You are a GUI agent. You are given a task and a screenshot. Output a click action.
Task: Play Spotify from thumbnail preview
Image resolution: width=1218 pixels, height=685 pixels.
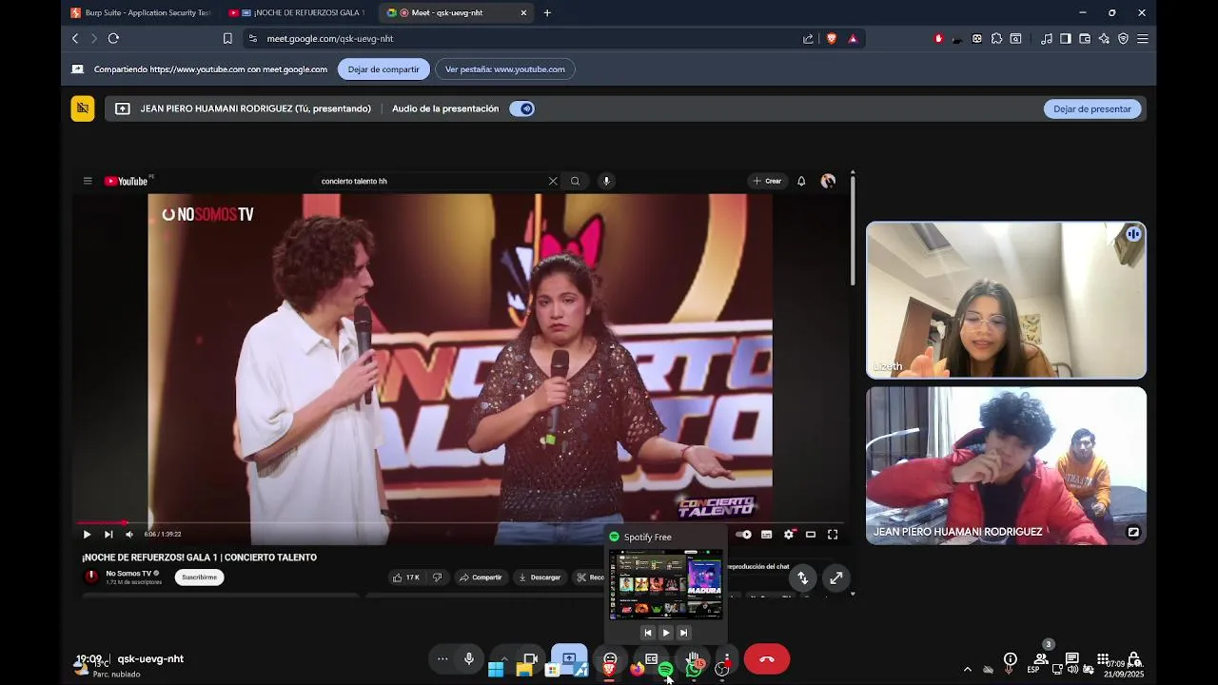click(665, 633)
